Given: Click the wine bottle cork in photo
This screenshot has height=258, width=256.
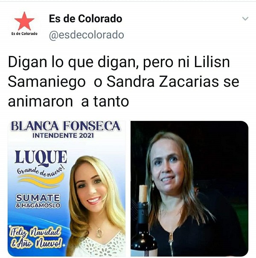Looking at the screenshot, I should pyautogui.click(x=143, y=193).
